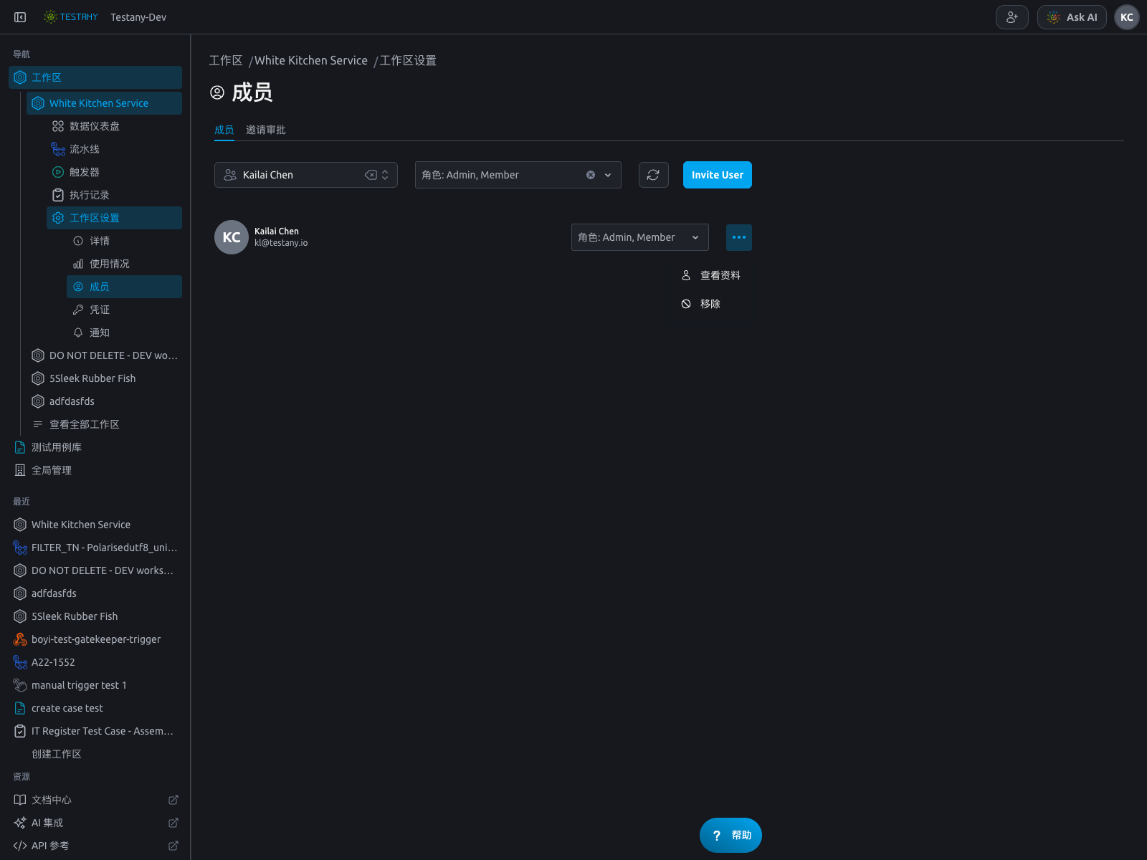Open 执行记录 execution records
Screen dimensions: 1147x860
pos(114,195)
